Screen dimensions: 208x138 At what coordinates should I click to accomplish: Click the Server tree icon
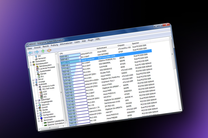pos(36,80)
